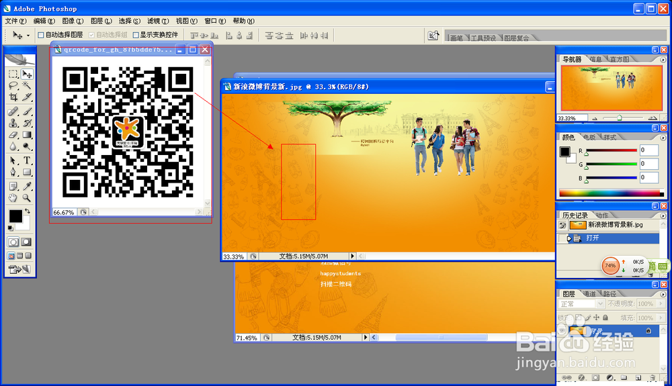
Task: Enable 自动选择图层 checkbox
Action: (x=41, y=35)
